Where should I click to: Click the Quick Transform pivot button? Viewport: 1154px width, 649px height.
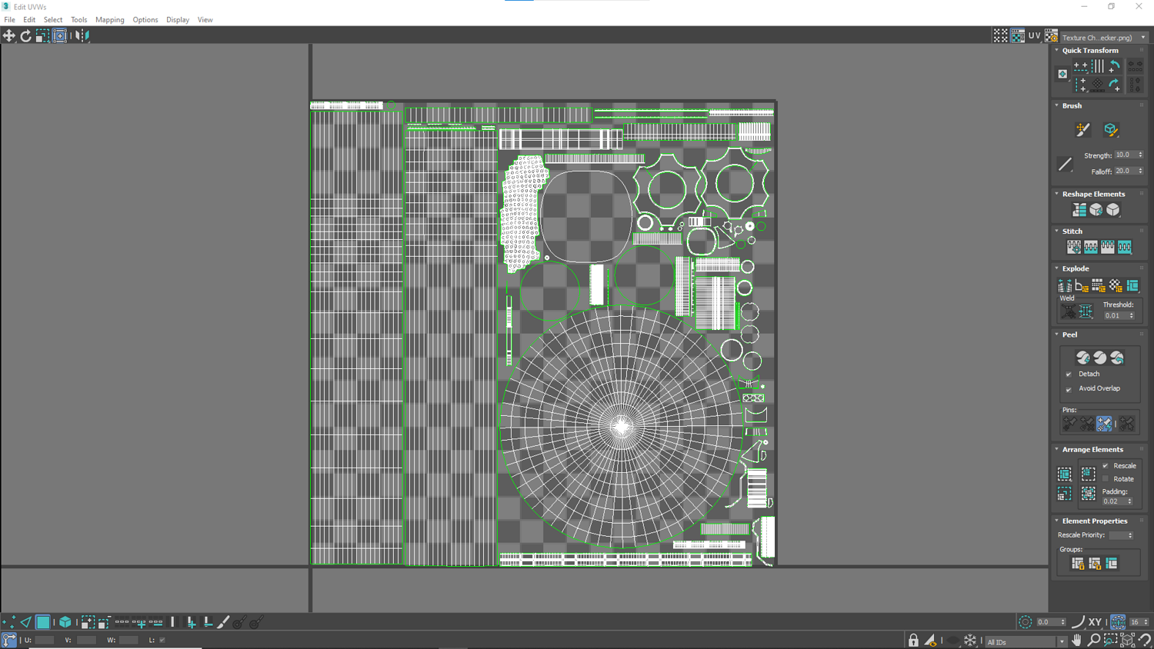[1062, 75]
